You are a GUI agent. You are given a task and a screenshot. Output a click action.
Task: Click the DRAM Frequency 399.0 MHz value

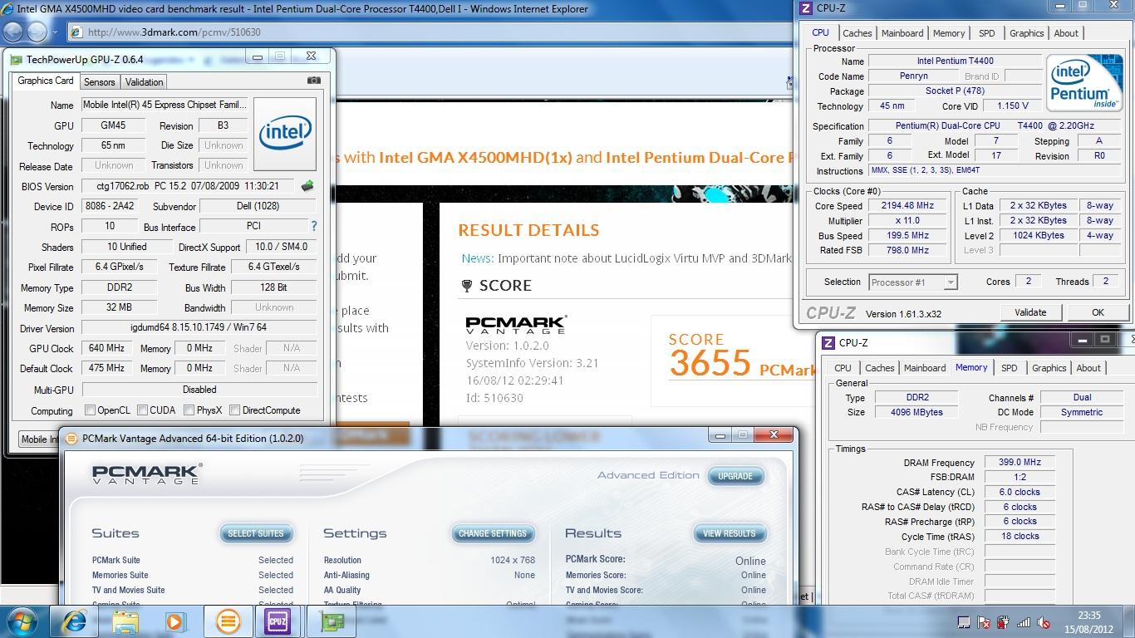pos(1020,462)
